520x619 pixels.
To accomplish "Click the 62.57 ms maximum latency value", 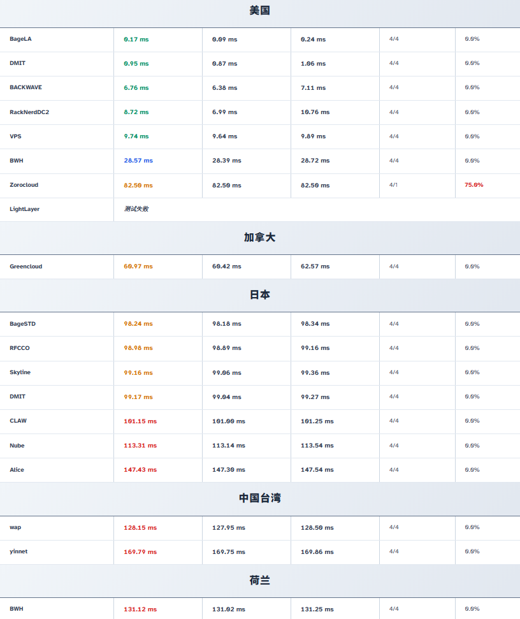I will tap(315, 266).
